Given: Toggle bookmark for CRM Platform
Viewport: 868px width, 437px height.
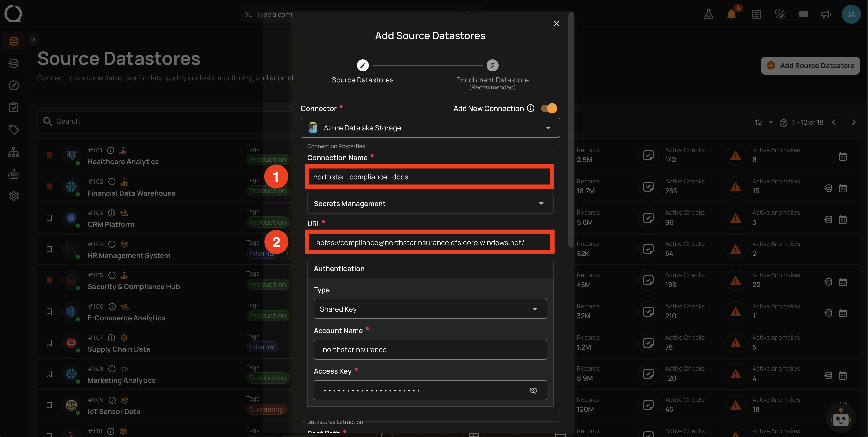Looking at the screenshot, I should (49, 218).
